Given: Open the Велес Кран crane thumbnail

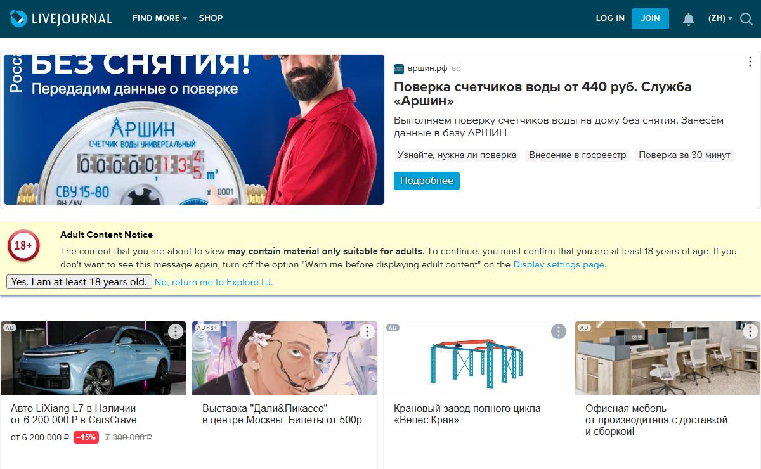Looking at the screenshot, I should tap(476, 358).
